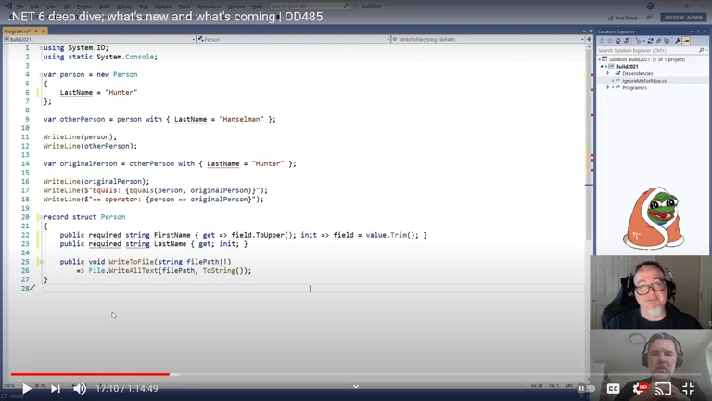Open the Git menu
The image size is (712, 401).
[67, 6]
